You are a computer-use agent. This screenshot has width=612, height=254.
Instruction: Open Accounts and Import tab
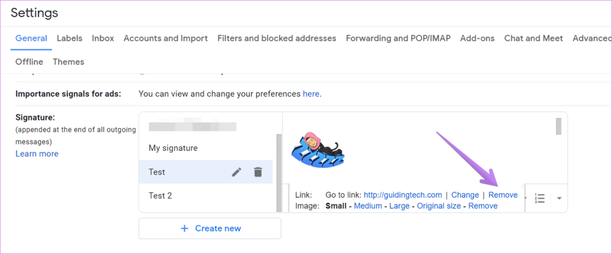(166, 38)
